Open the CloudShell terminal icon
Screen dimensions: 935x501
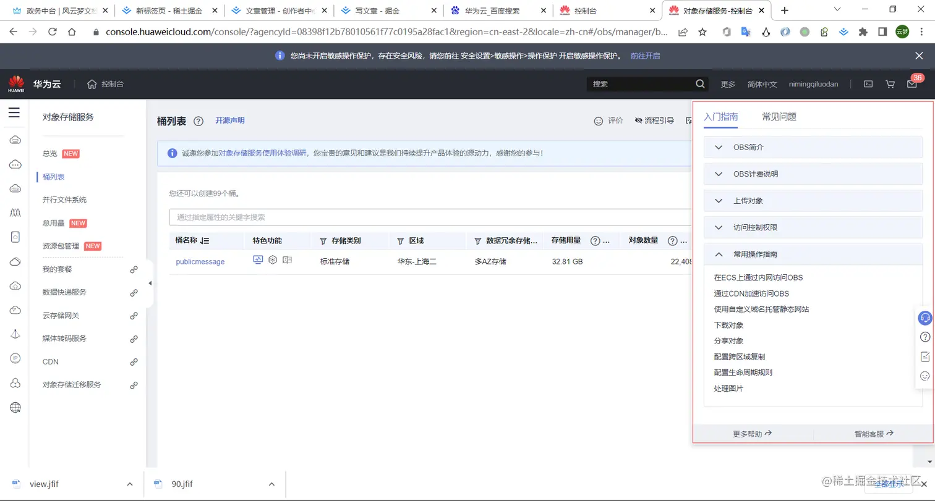click(868, 84)
